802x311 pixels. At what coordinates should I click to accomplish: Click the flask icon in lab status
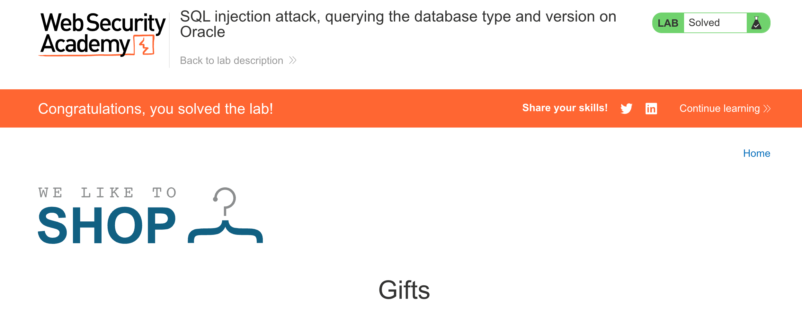(x=756, y=23)
